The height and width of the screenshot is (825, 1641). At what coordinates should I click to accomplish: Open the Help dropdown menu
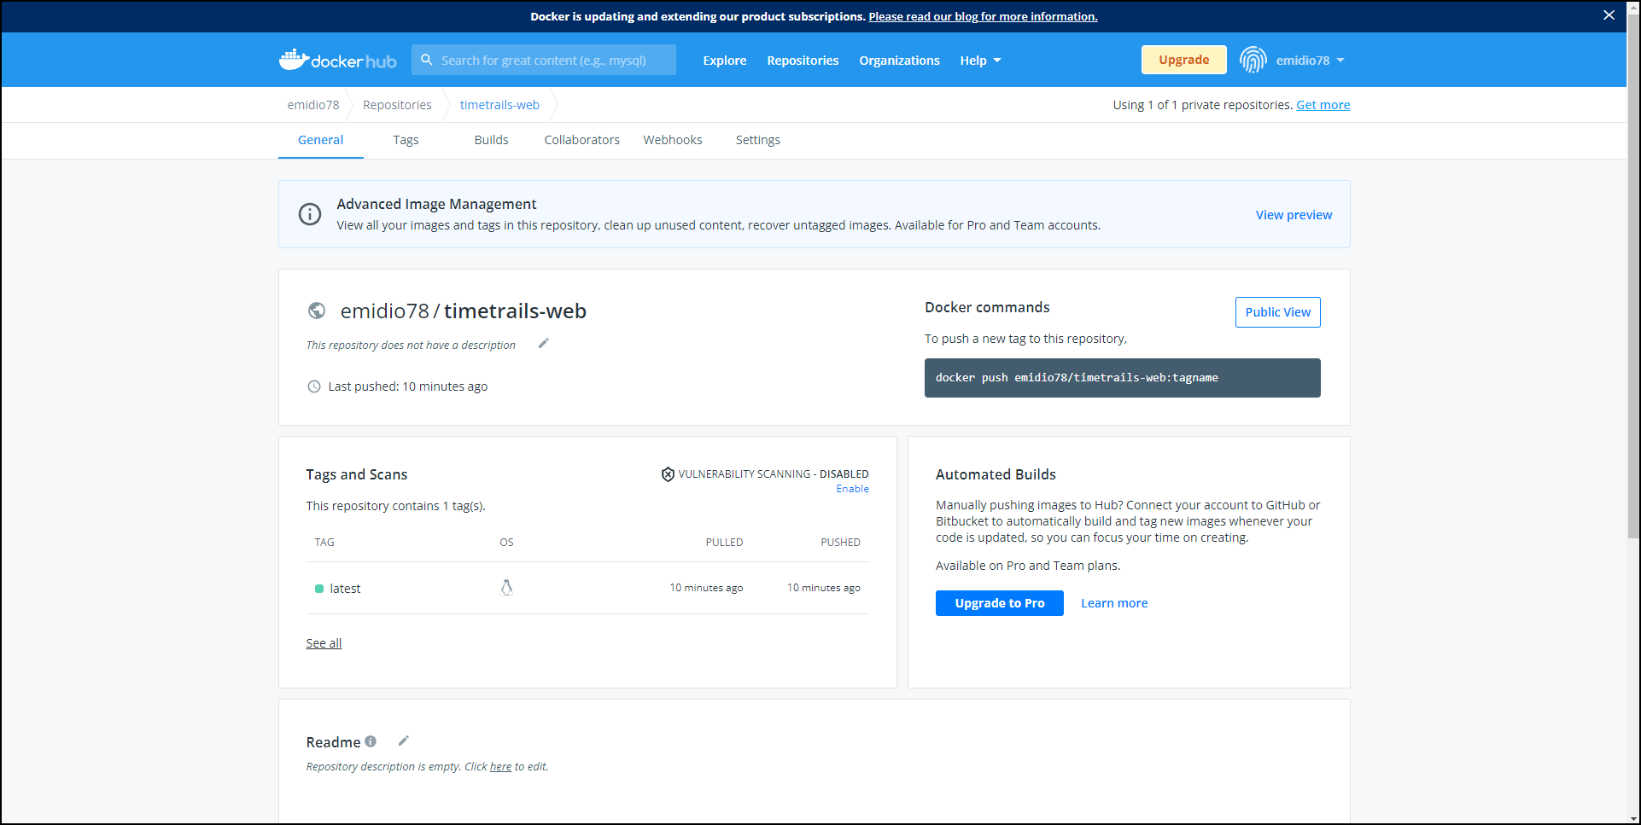(x=979, y=61)
